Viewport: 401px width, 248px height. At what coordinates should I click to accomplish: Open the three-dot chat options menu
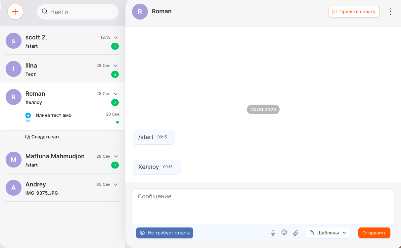[390, 12]
